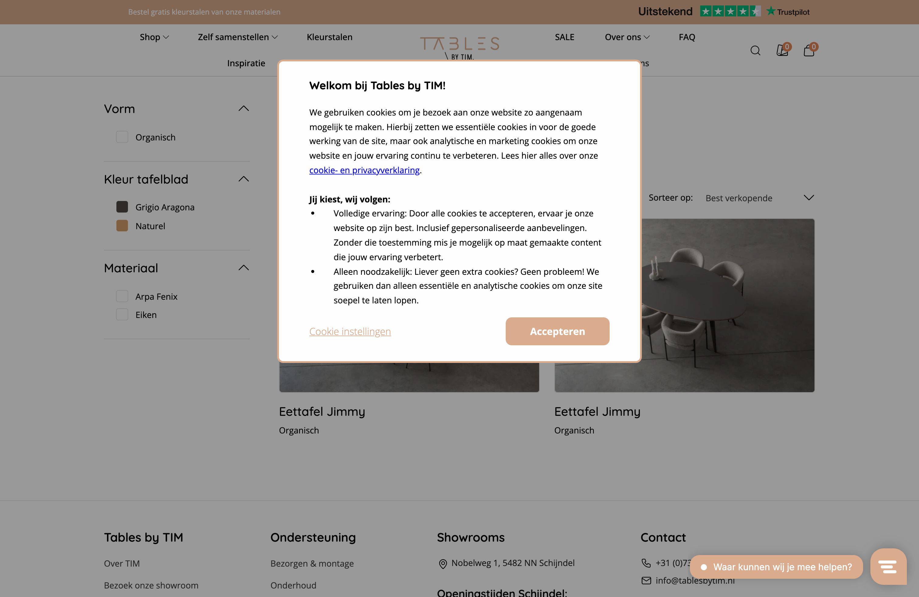
Task: Collapse the Vorm filter section
Action: (243, 109)
